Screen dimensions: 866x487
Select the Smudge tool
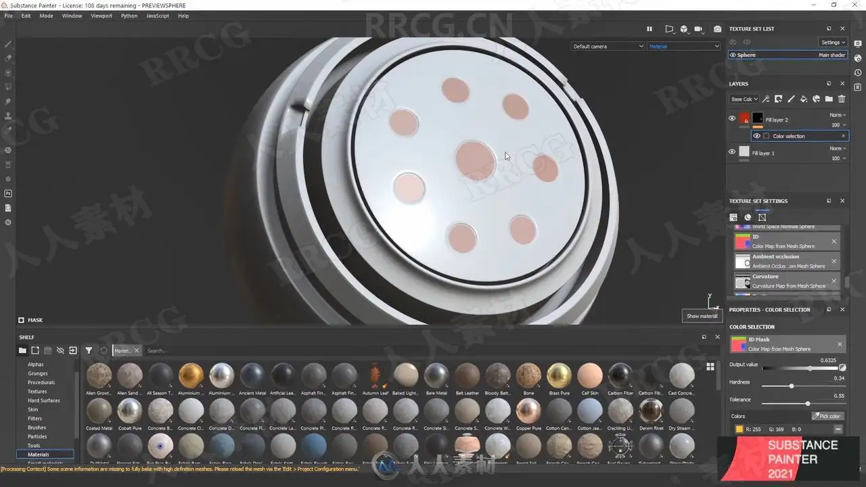(8, 101)
